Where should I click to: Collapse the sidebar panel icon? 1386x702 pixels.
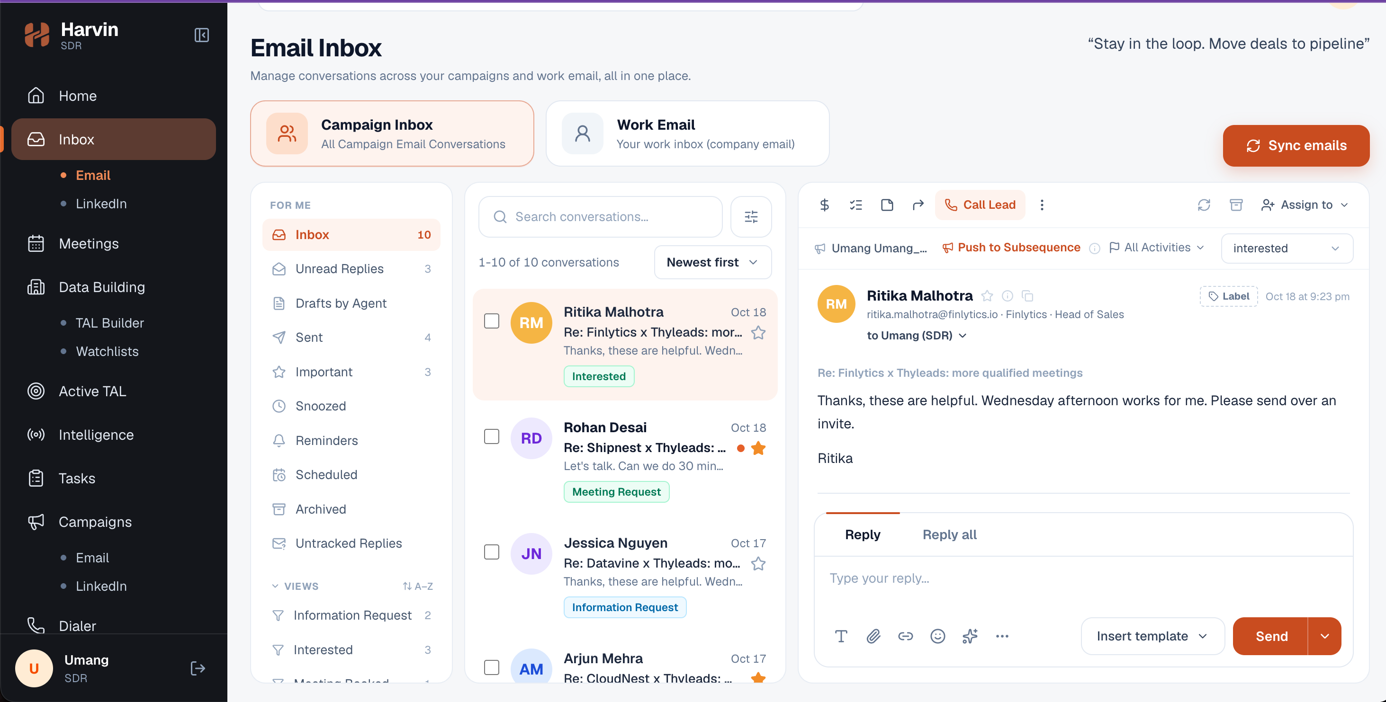(202, 35)
